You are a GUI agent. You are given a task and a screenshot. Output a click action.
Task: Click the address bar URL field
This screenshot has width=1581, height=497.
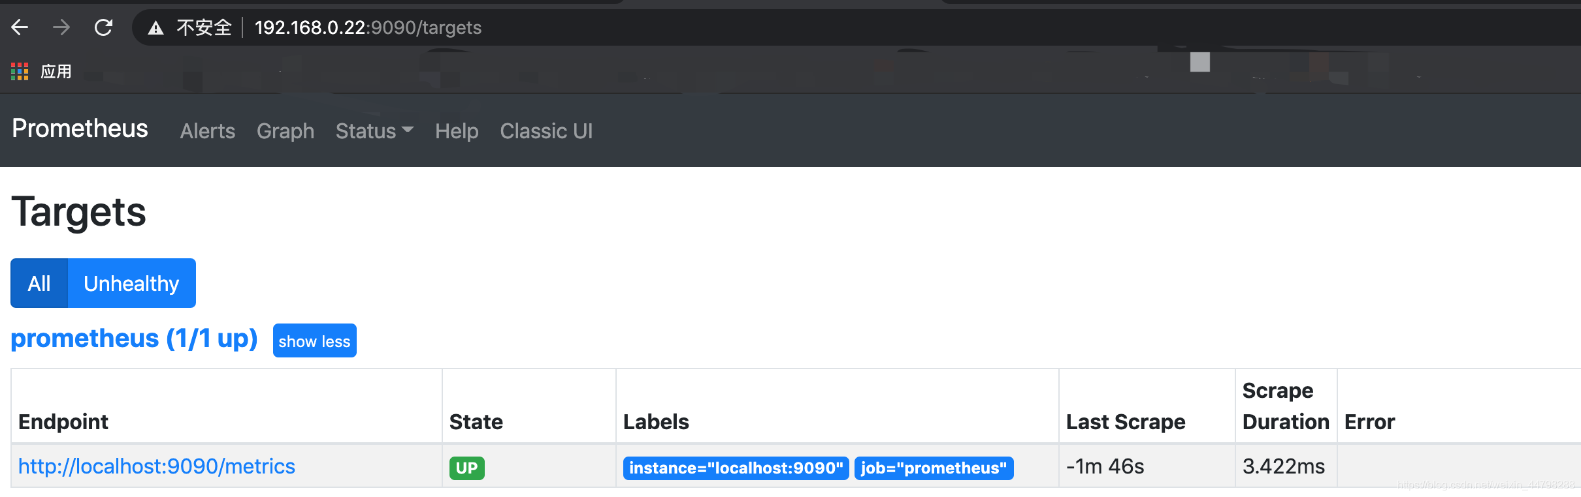click(x=849, y=27)
